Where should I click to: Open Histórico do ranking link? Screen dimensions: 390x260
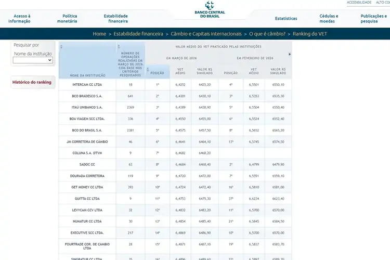click(x=32, y=82)
